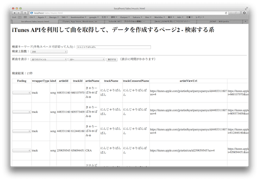Click the globe site icon in address bar
Image resolution: width=259 pixels, height=181 pixels.
coord(32,13)
